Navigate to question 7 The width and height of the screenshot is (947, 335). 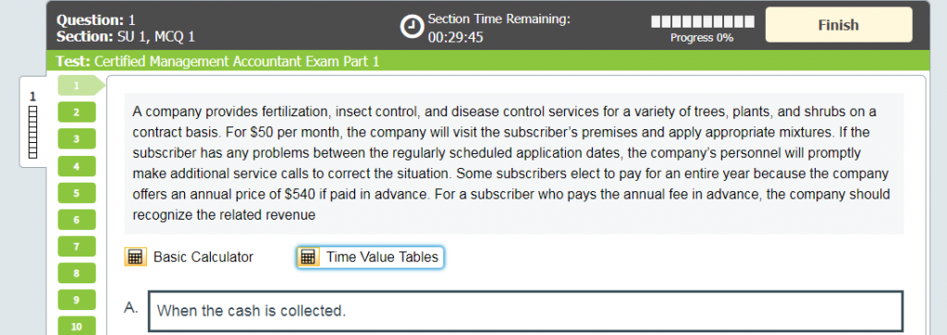point(77,246)
